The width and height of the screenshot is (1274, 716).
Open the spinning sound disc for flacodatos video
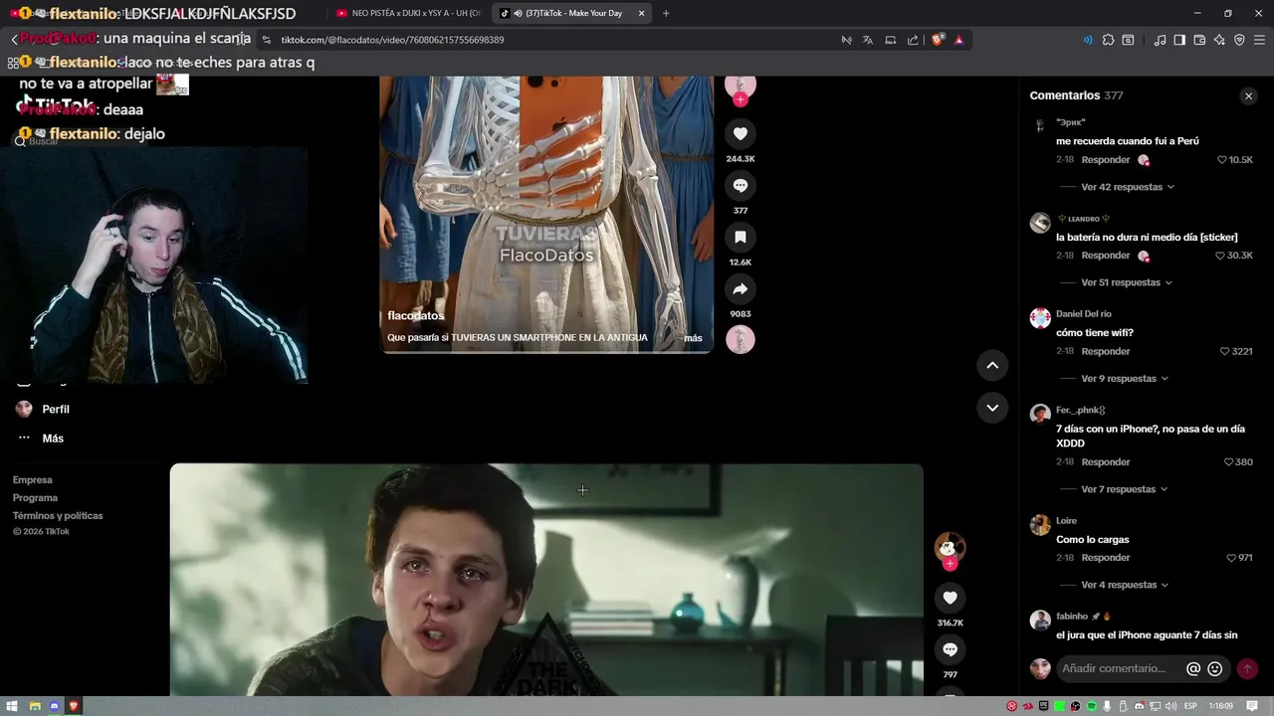coord(740,339)
